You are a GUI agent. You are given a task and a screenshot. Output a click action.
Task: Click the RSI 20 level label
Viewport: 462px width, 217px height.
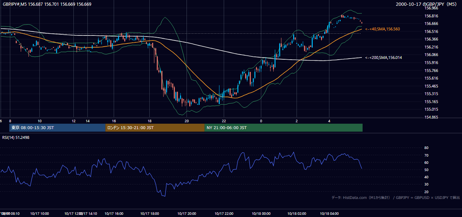(426, 192)
